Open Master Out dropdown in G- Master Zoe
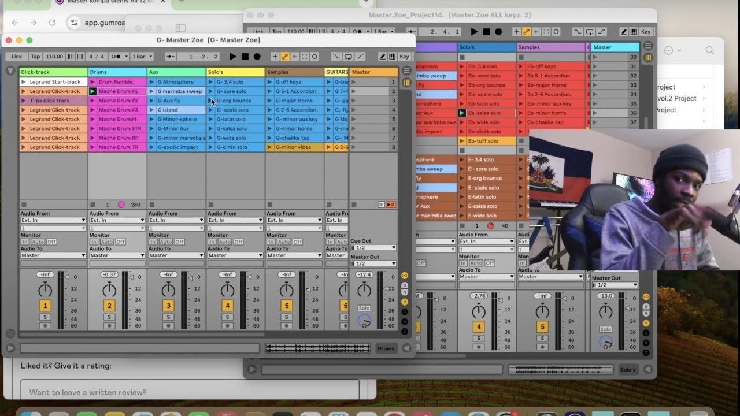Screen dimensions: 740x416 coord(373,264)
